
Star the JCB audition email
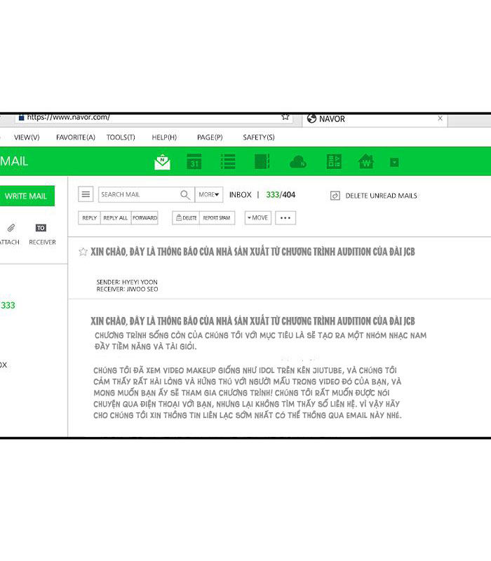83,252
